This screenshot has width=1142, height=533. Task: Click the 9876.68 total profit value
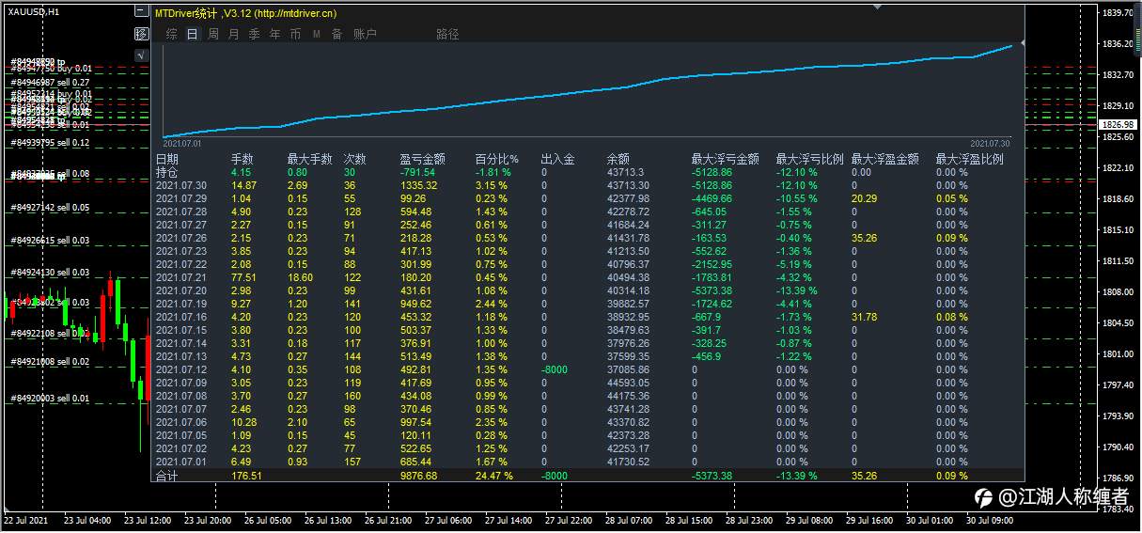click(x=418, y=476)
